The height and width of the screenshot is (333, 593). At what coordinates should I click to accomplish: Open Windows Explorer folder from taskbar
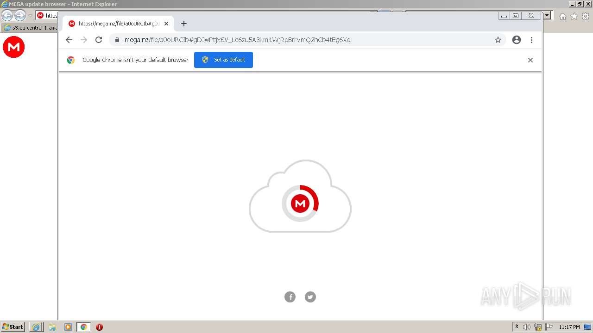click(52, 327)
